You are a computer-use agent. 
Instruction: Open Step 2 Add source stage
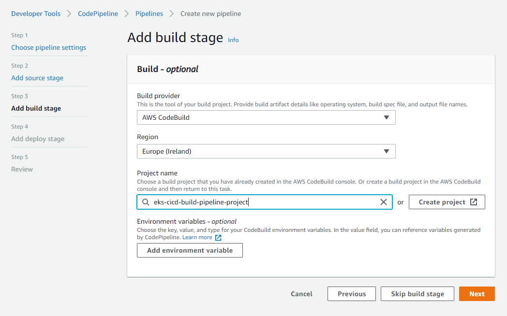pos(37,78)
